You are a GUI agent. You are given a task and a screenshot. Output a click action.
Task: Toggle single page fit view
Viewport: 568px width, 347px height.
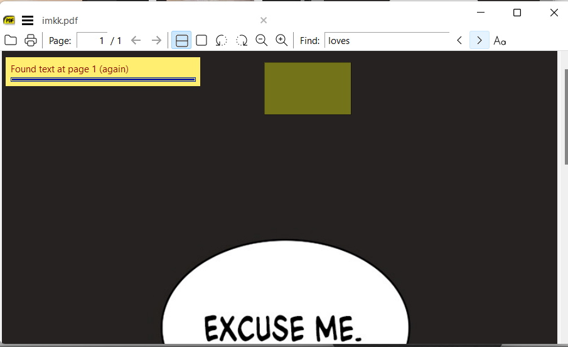(201, 40)
